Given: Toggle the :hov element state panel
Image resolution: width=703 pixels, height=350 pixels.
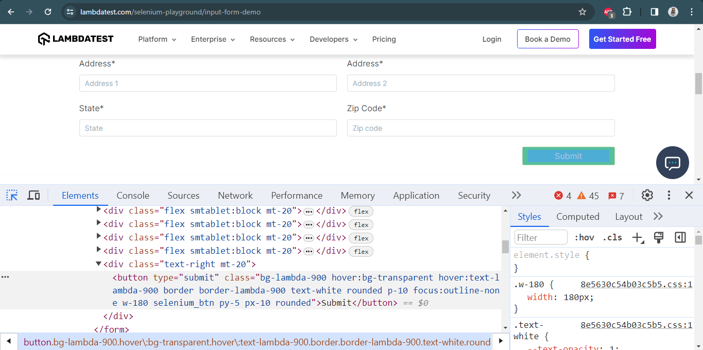Looking at the screenshot, I should click(x=584, y=237).
